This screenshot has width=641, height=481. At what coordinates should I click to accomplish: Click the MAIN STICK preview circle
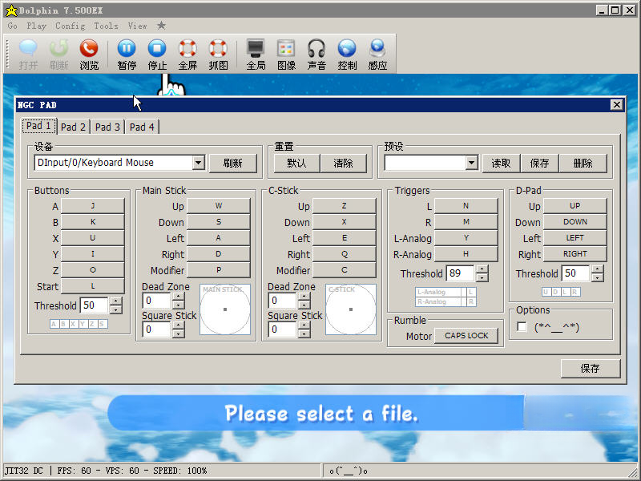tap(225, 309)
